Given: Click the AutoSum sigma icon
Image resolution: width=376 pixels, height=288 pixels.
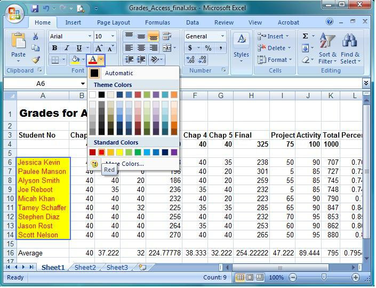Looking at the screenshot, I should click(x=305, y=36).
